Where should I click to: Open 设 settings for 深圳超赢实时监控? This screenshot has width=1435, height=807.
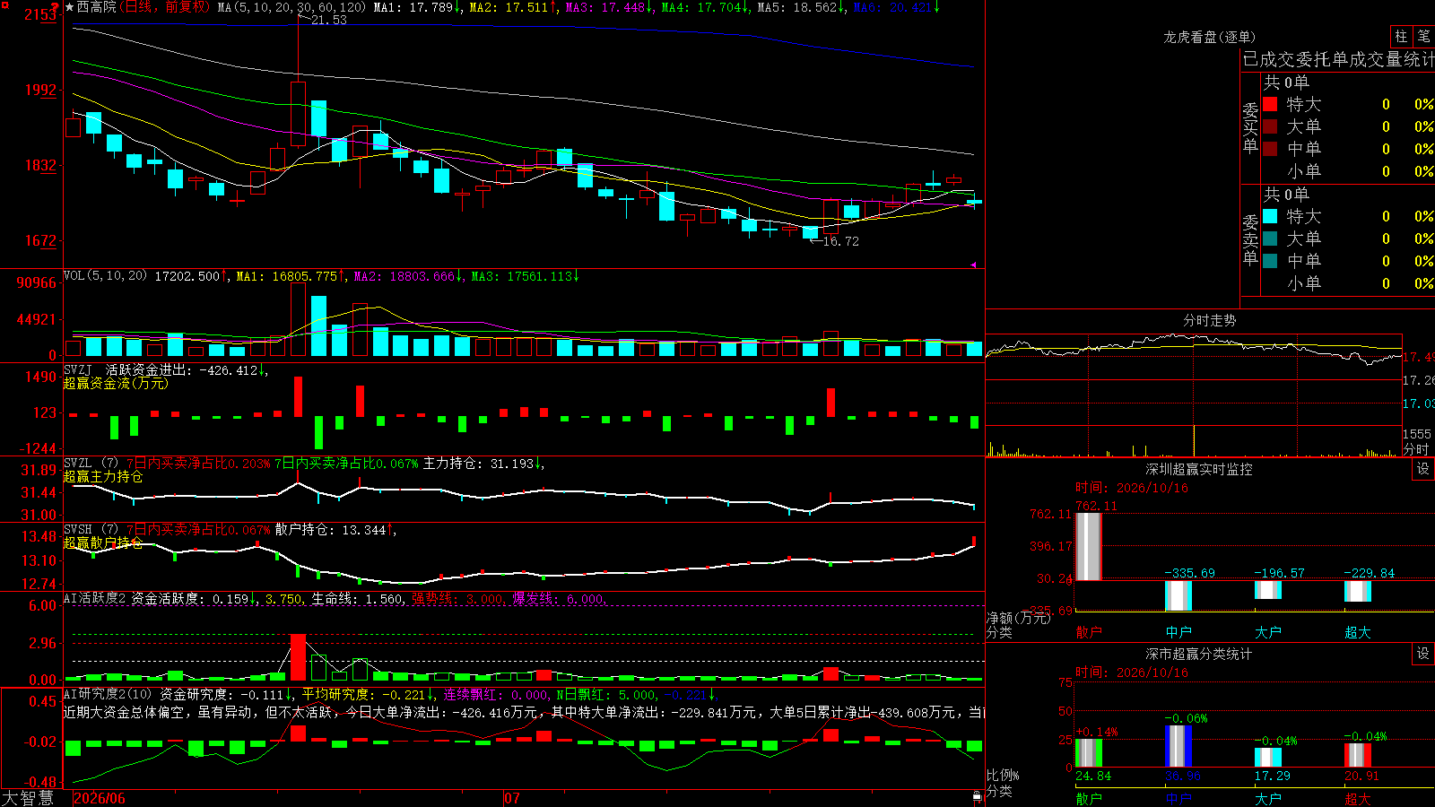pos(1423,469)
